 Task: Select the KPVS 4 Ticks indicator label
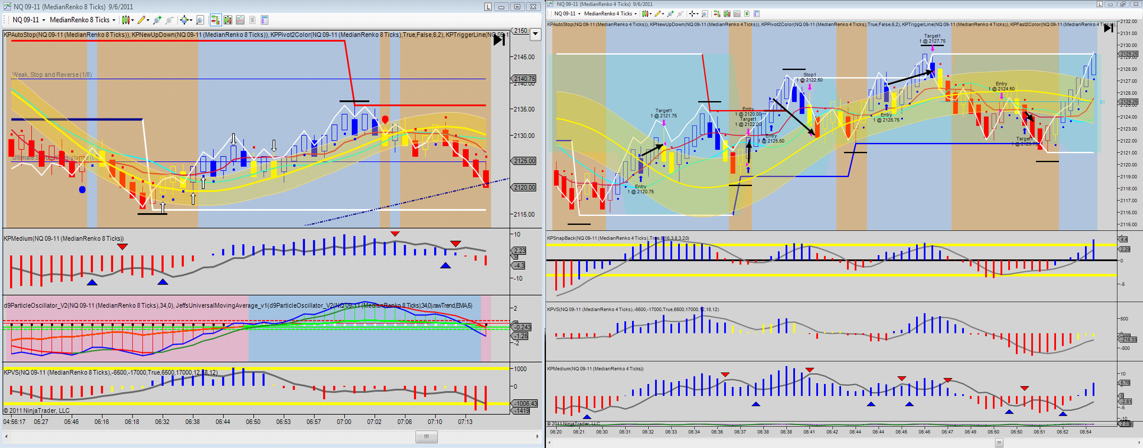[634, 309]
